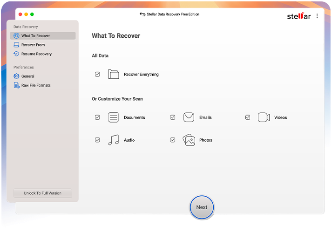Uncheck the Audio checkbox
332x233 pixels.
coord(97,140)
